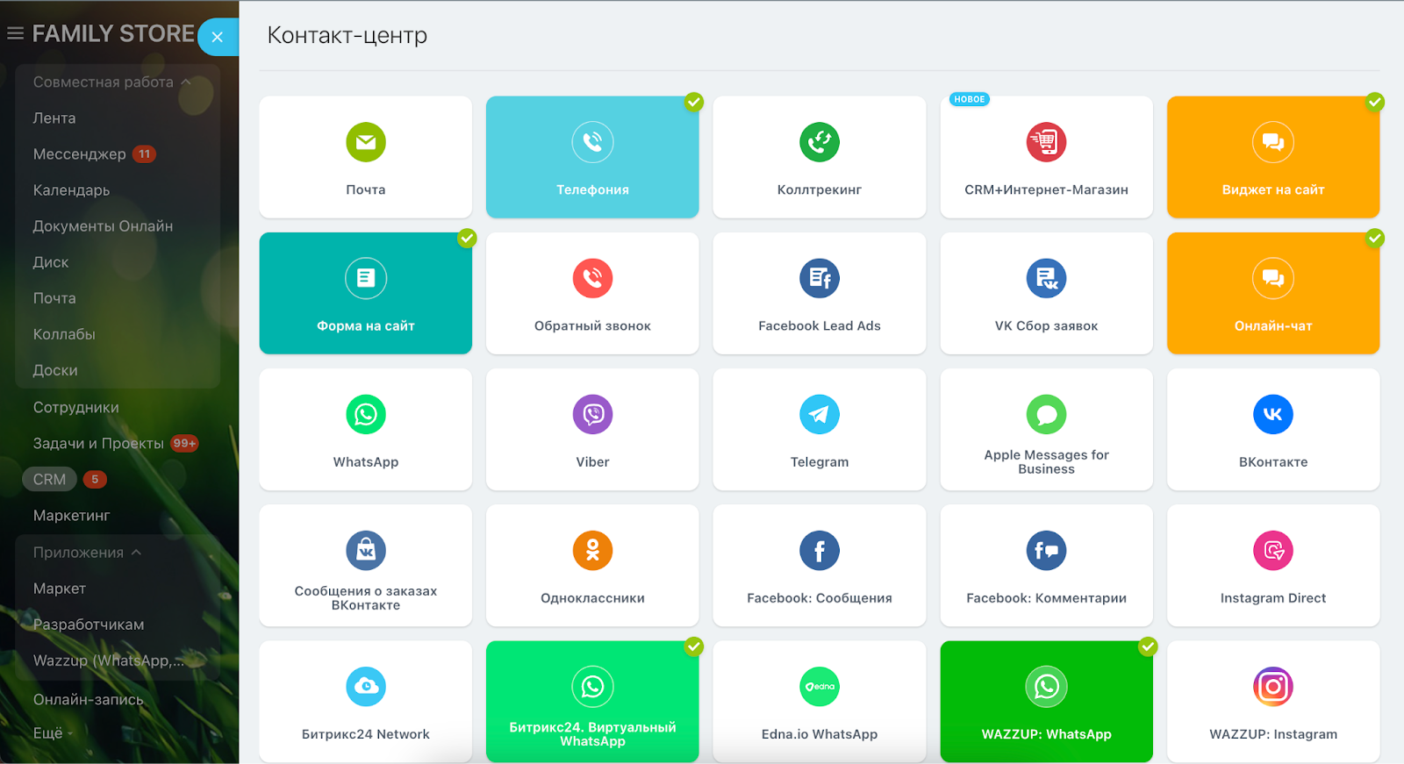The image size is (1404, 764).
Task: Click the VK Сбор заявок icon
Action: tap(1046, 278)
